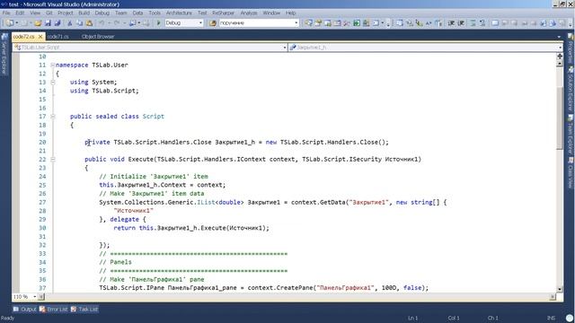Open the Solution Explorer side tab

click(x=571, y=88)
